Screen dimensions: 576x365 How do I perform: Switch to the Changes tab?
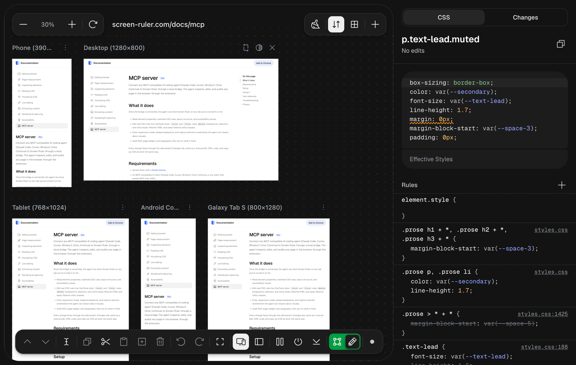click(525, 17)
